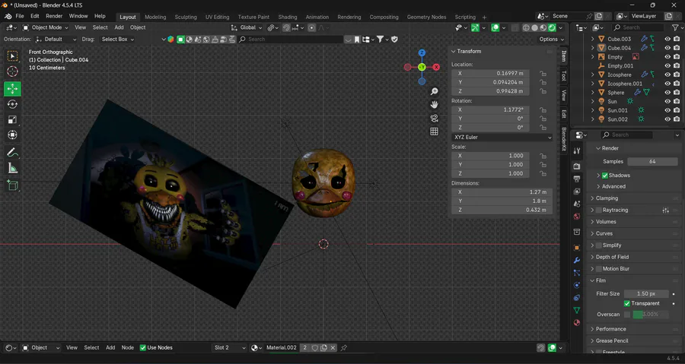The image size is (685, 364).
Task: Switch to the UV Editing workspace tab
Action: click(217, 17)
